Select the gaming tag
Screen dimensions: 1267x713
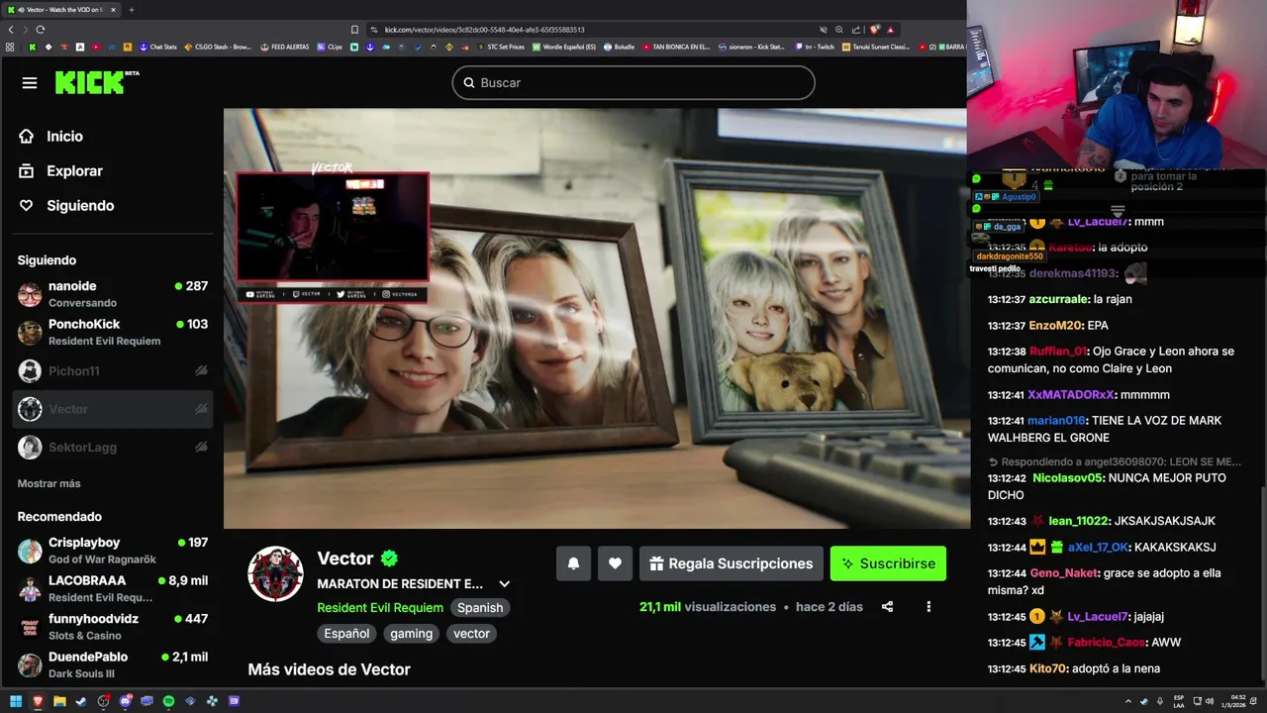coord(411,634)
